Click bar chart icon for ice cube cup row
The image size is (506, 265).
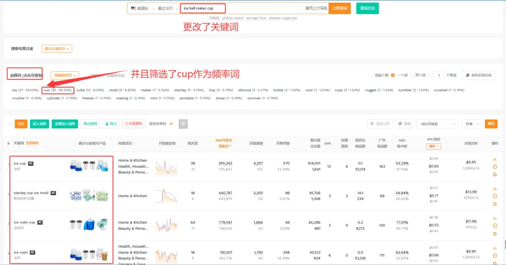[x=495, y=219]
